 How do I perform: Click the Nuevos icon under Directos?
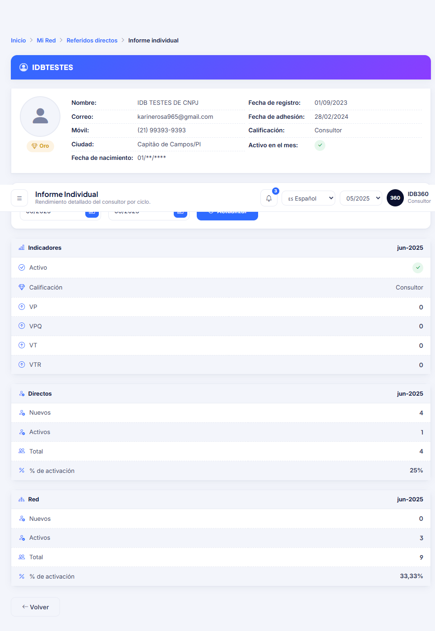22,413
